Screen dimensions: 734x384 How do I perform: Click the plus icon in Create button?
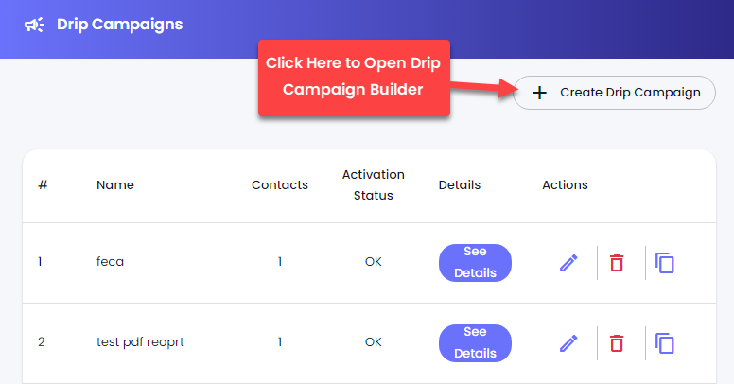[539, 93]
